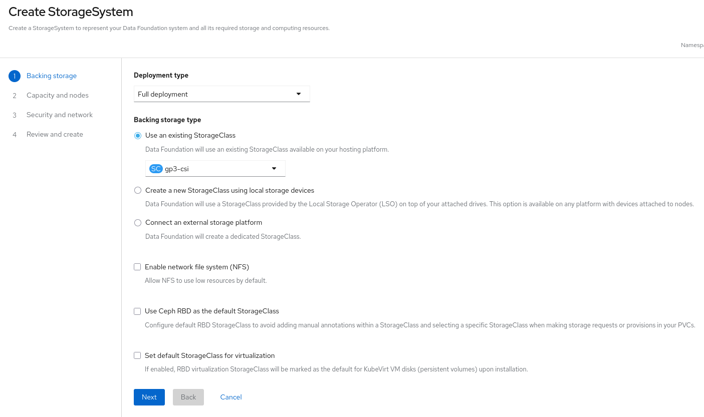704x417 pixels.
Task: Go to Capacity and nodes step
Action: (58, 96)
